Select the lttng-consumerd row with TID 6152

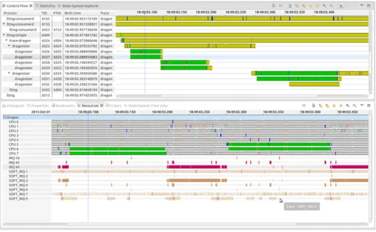(58, 18)
